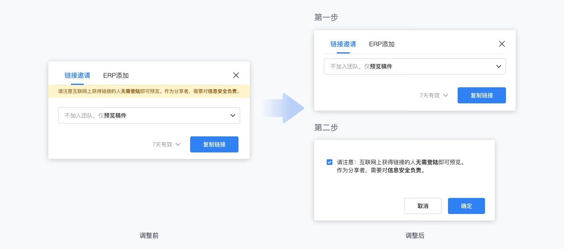This screenshot has height=249, width=564.
Task: Uncheck the 请注意 confirmation checkbox
Action: (330, 162)
